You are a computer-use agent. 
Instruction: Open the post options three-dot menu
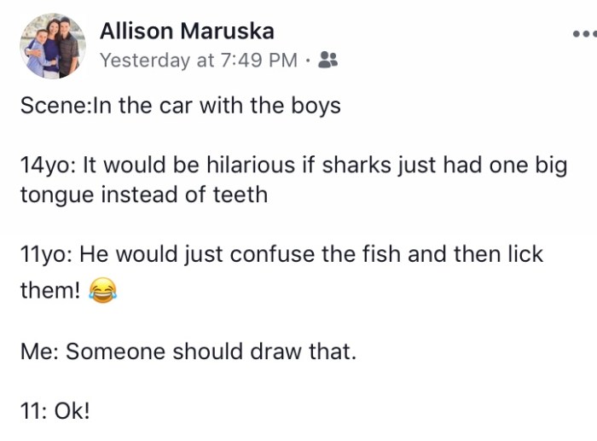coord(585,35)
